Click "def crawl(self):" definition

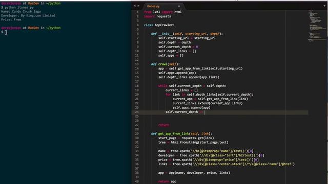tap(165, 64)
